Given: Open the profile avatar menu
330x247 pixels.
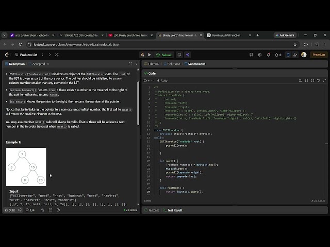Looking at the screenshot, I should coord(304,55).
